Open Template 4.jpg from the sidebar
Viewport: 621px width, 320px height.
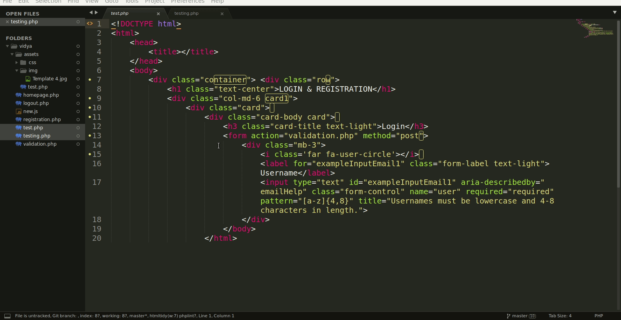pyautogui.click(x=50, y=79)
